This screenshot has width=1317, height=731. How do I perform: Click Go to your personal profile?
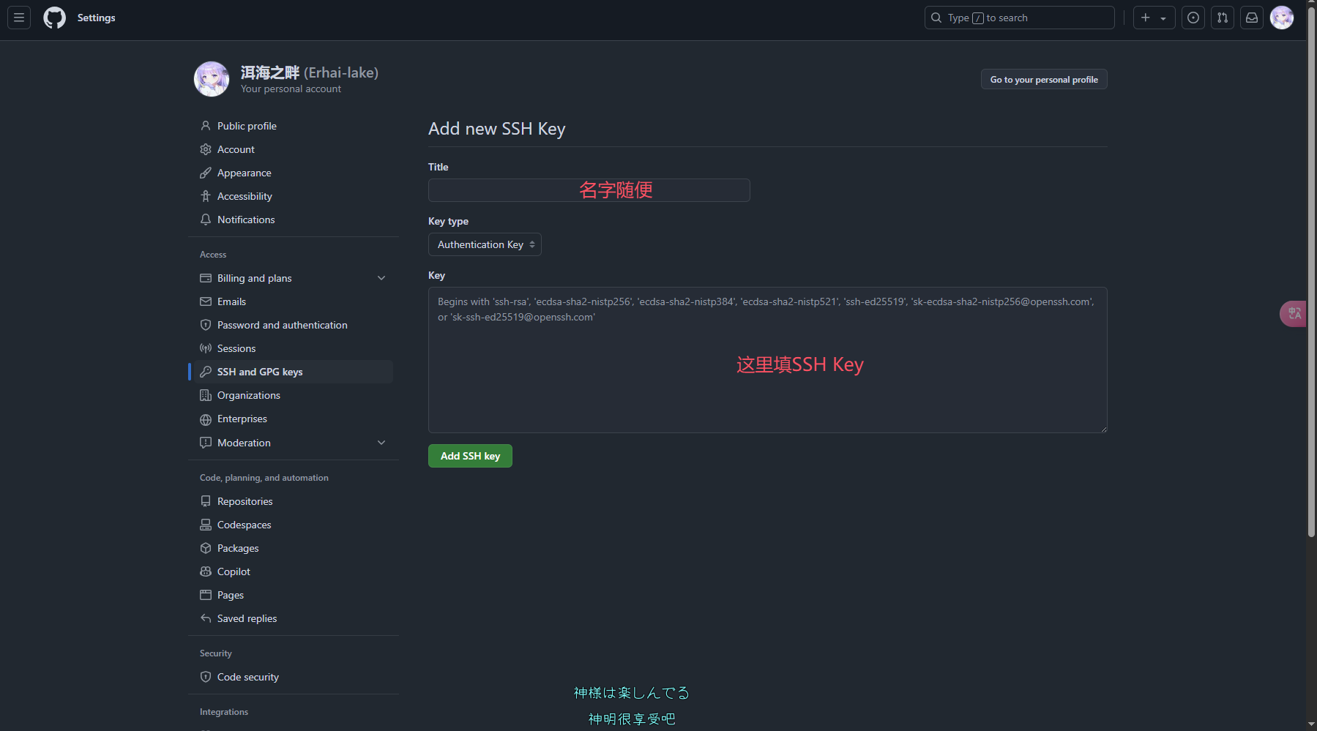(x=1043, y=79)
